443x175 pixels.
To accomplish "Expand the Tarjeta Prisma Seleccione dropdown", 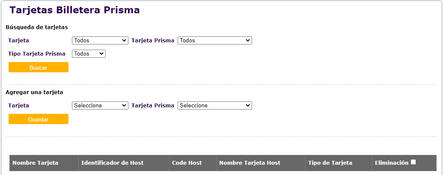I will coord(214,105).
